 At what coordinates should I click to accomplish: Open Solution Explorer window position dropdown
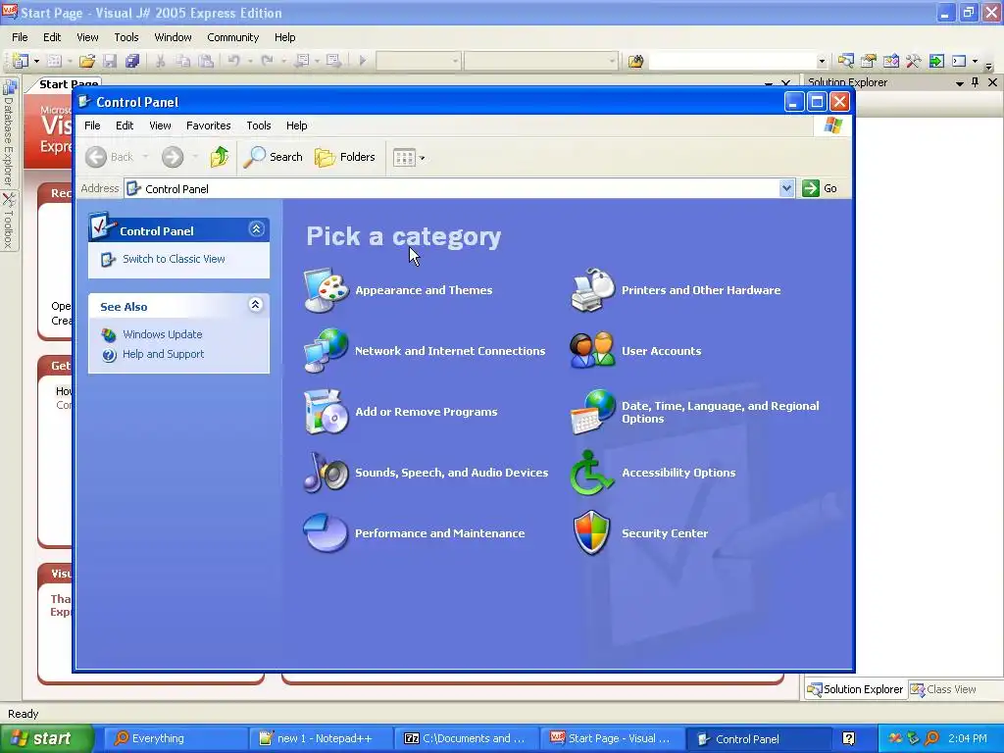click(x=959, y=82)
